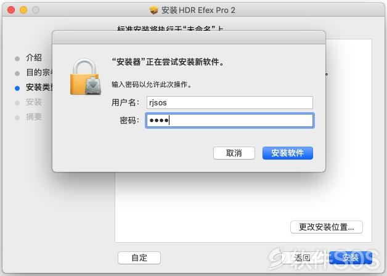
Task: Click the 取消 button
Action: pyautogui.click(x=234, y=153)
